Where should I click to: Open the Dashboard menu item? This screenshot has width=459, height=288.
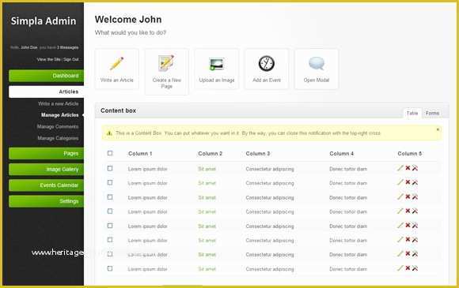tap(46, 76)
